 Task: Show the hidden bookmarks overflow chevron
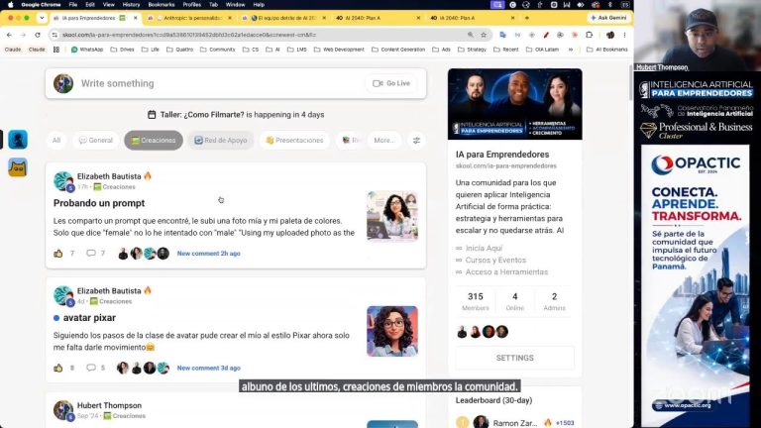[571, 50]
